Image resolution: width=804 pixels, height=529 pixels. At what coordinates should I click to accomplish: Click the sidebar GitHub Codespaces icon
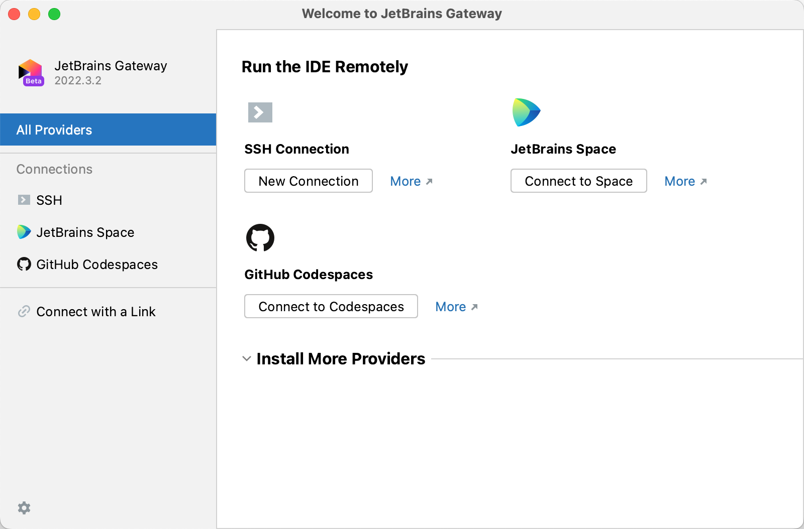24,264
